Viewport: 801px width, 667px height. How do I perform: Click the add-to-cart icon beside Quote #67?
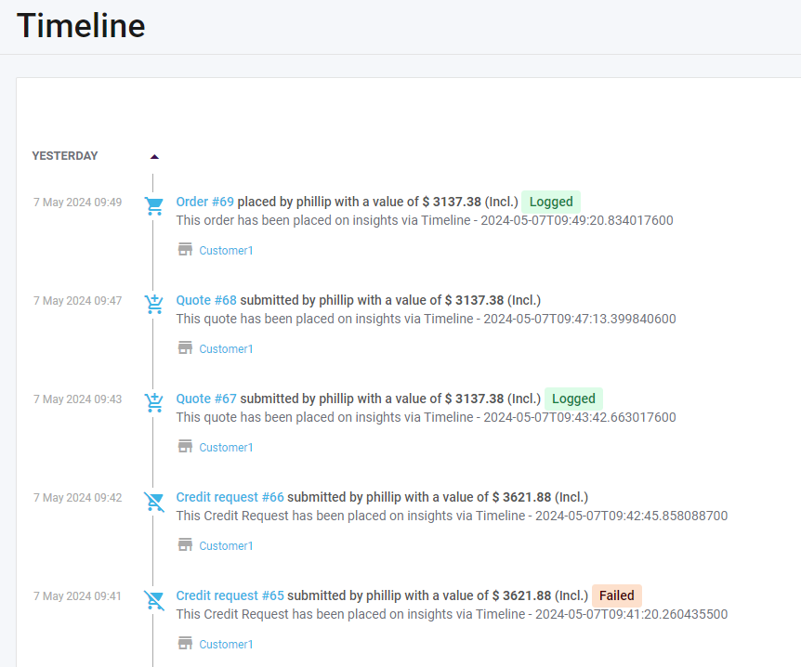tap(153, 402)
